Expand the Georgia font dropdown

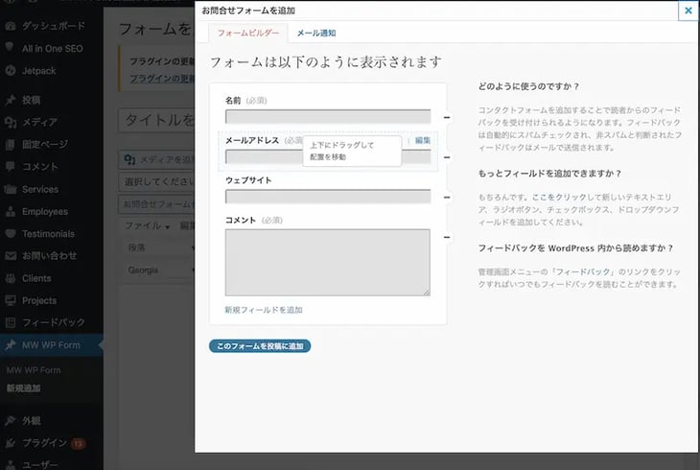click(x=153, y=270)
